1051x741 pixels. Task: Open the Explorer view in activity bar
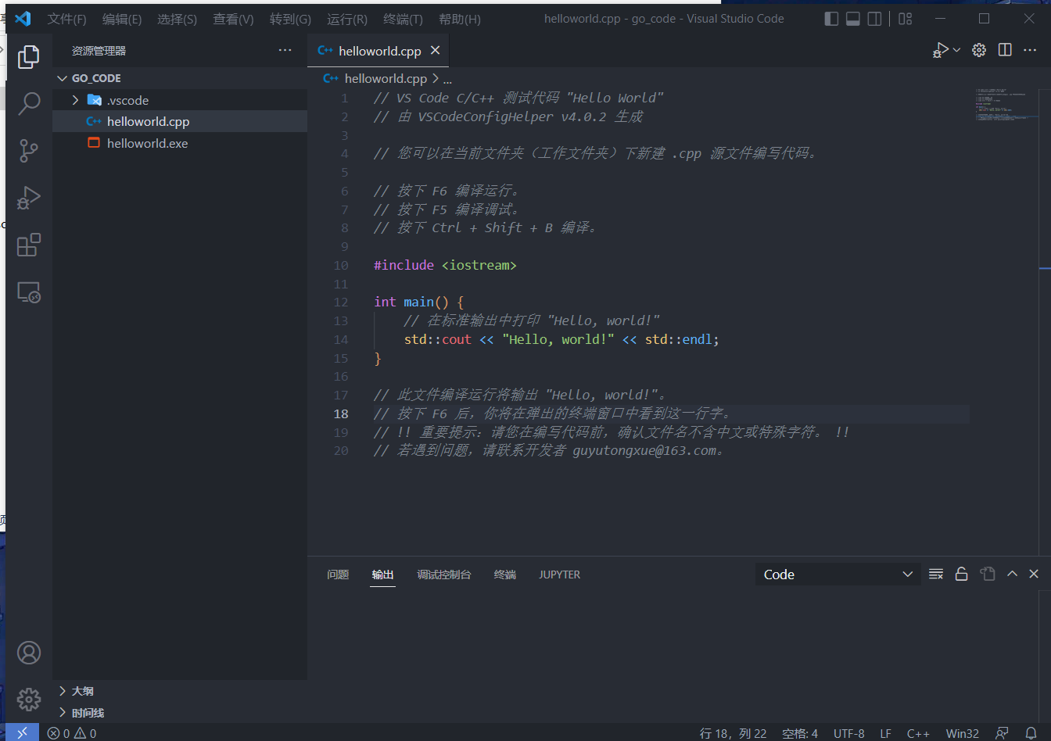(x=29, y=56)
